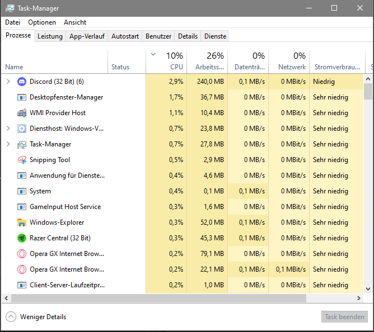The image size is (374, 332).
Task: Sort by the Netzwerk column header
Action: (289, 62)
